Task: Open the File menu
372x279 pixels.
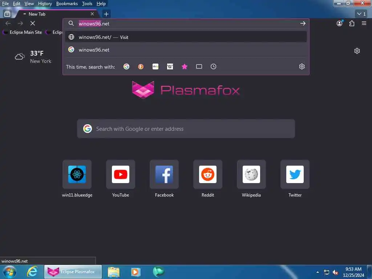Action: [5, 4]
